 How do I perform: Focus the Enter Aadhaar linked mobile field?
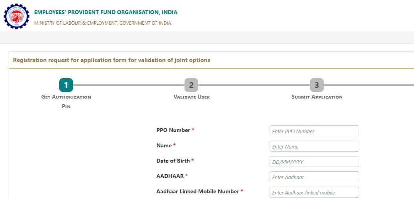click(314, 192)
